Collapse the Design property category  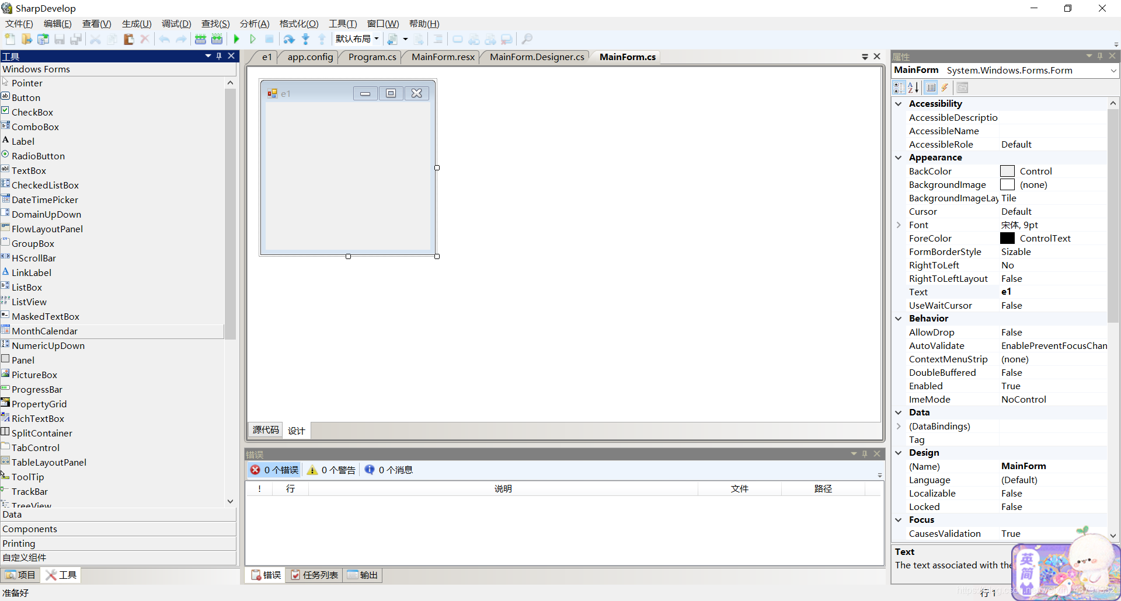[x=899, y=453]
